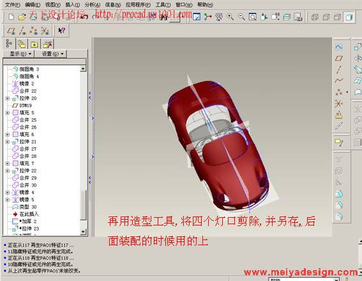The width and height of the screenshot is (362, 281).
Task: Click the Open folder icon
Action: pyautogui.click(x=22, y=17)
